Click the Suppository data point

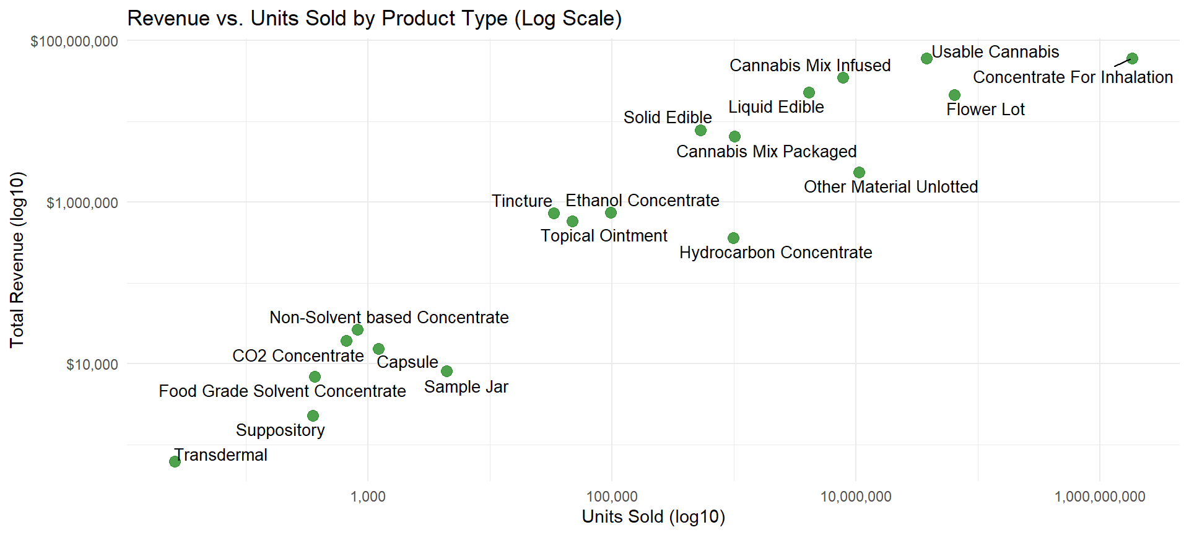coord(313,415)
